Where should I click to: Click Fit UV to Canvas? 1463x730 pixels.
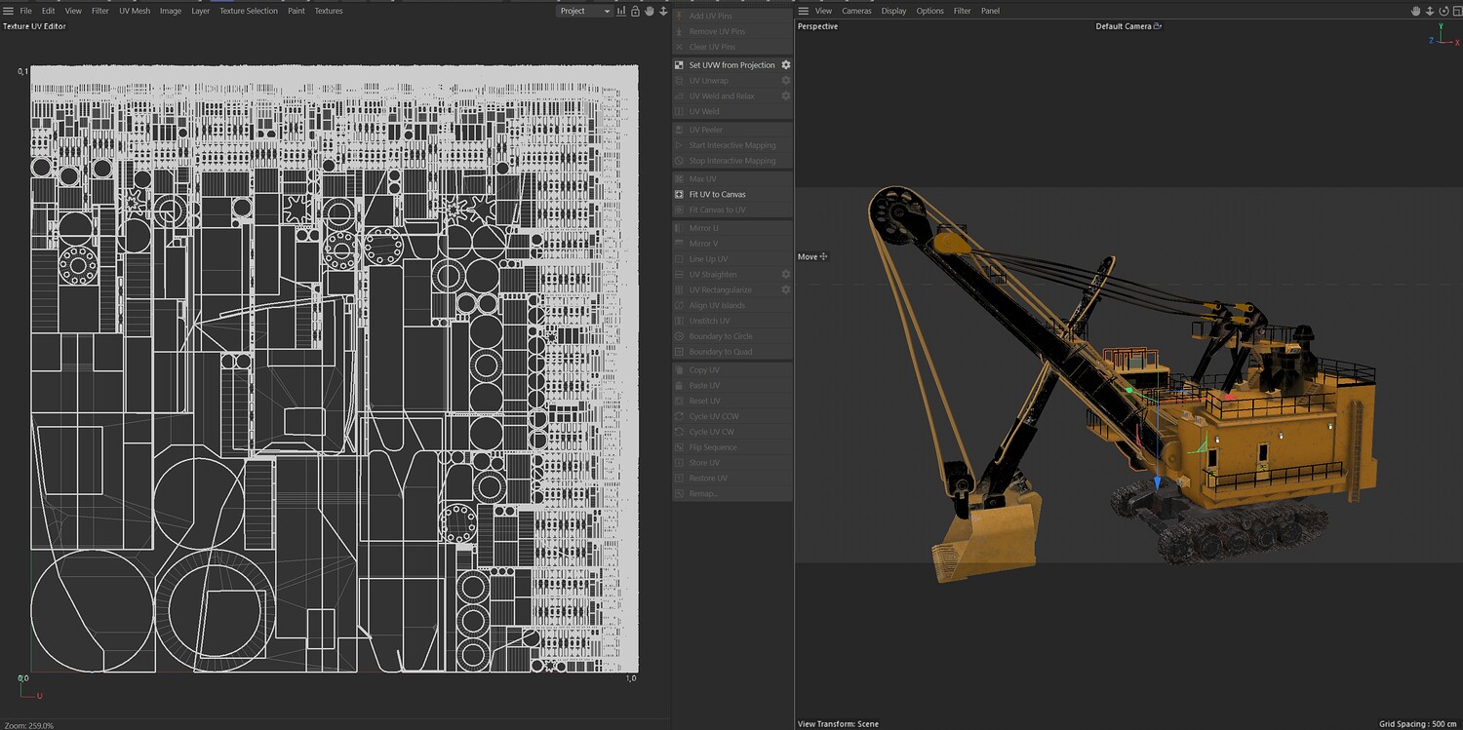[x=717, y=194]
